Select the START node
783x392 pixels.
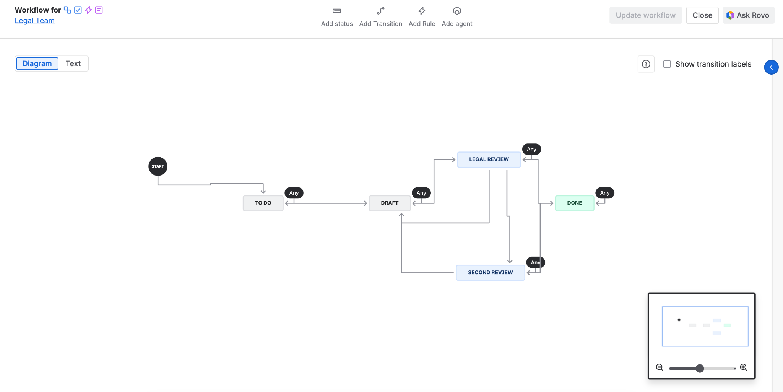tap(158, 166)
